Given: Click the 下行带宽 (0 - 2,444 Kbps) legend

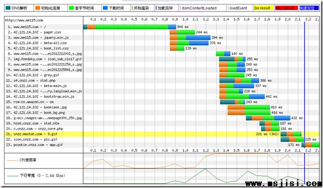Looking at the screenshot, I should coord(36,175).
